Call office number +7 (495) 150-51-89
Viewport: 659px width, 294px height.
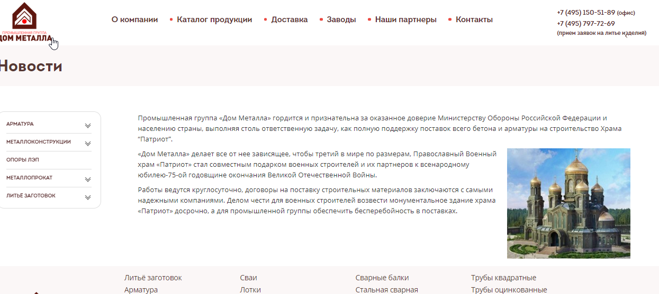point(586,13)
